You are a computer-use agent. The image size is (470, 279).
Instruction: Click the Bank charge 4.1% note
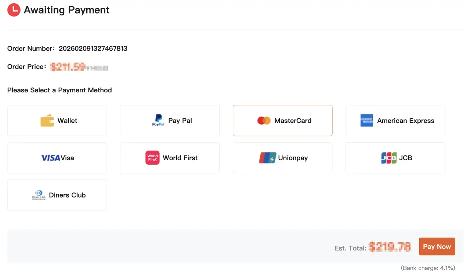[428, 268]
